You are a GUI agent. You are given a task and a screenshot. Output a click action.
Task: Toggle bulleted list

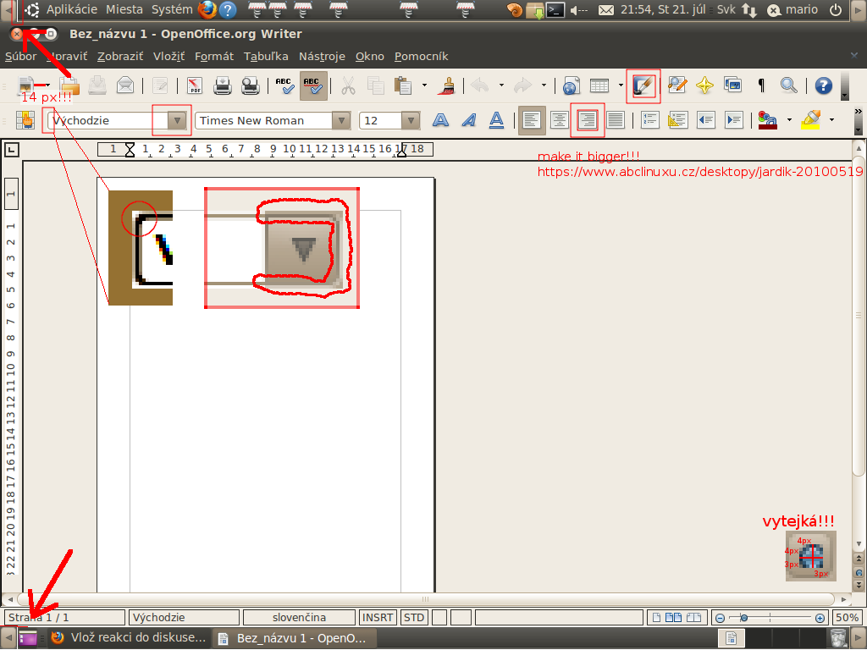click(678, 120)
